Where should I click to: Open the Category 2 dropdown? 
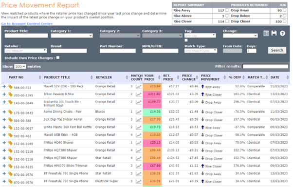[x=120, y=36]
